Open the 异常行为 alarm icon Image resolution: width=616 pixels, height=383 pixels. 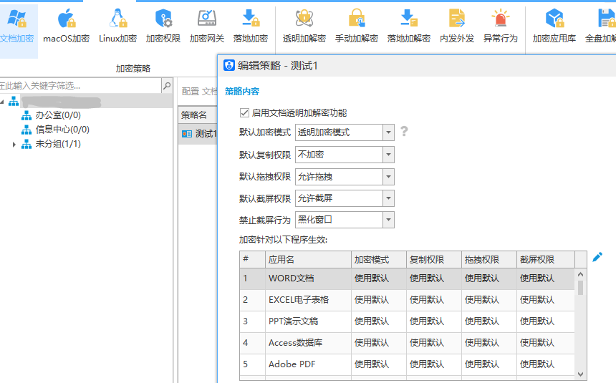tap(501, 19)
